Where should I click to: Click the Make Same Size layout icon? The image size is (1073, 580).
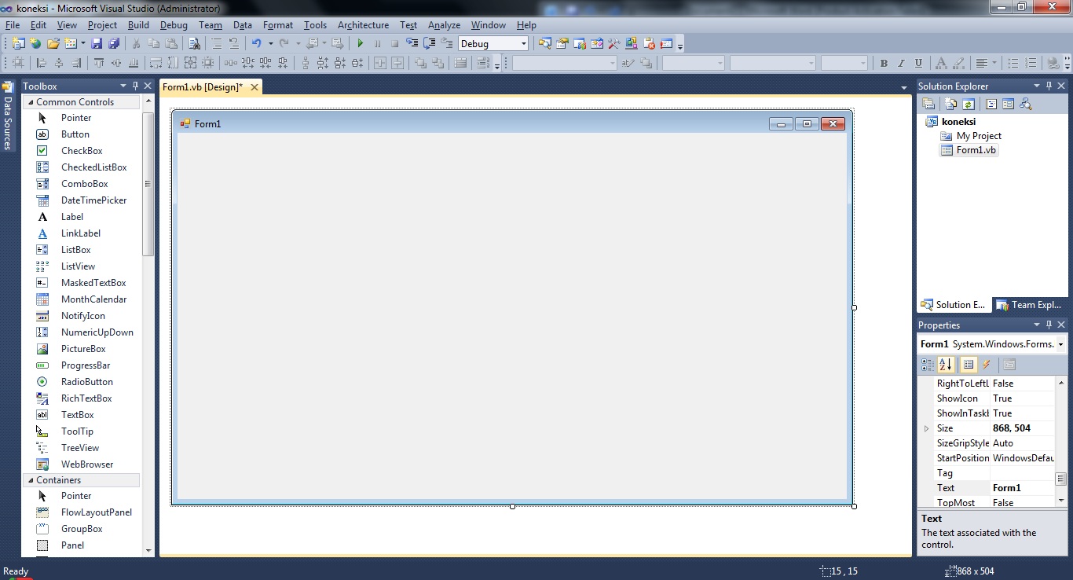click(190, 63)
